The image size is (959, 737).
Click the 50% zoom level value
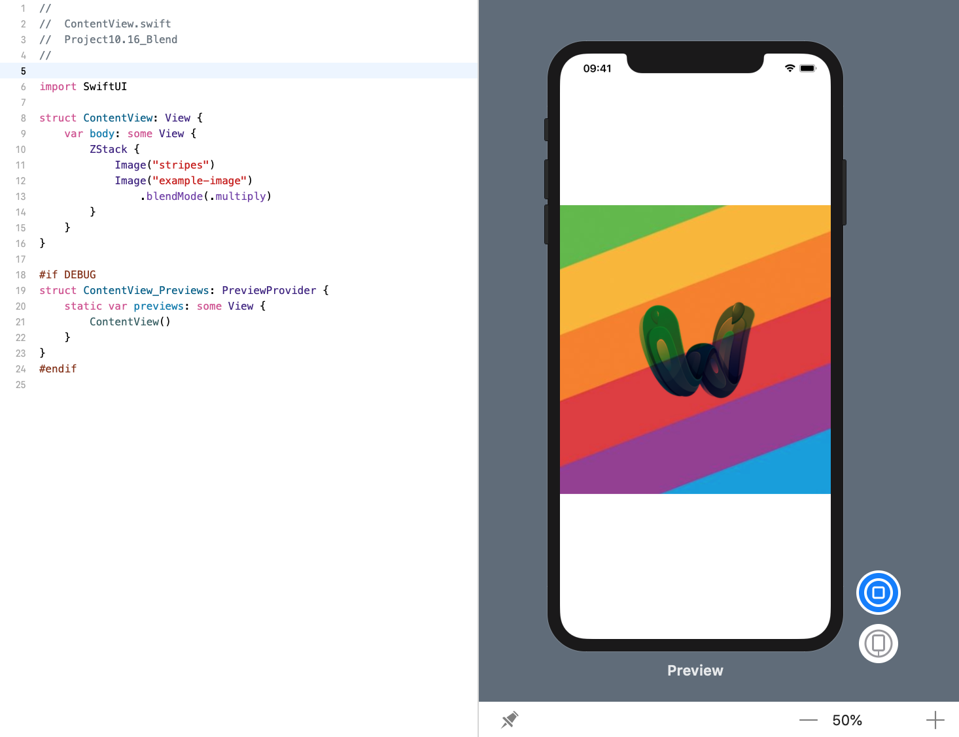tap(847, 720)
